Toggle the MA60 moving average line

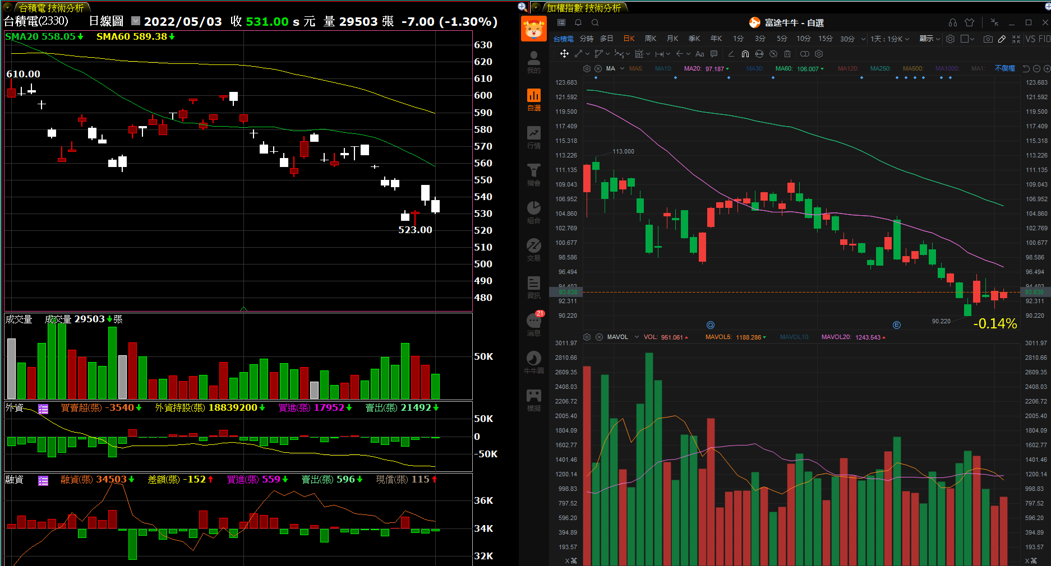[783, 68]
